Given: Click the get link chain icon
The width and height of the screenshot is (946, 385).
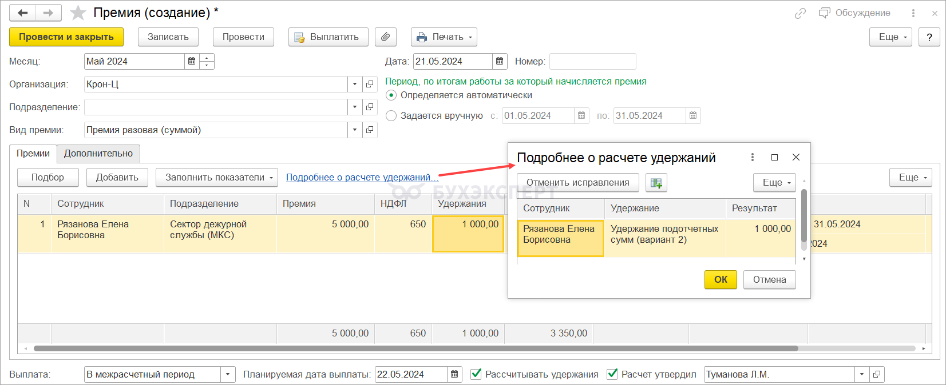Looking at the screenshot, I should point(800,13).
